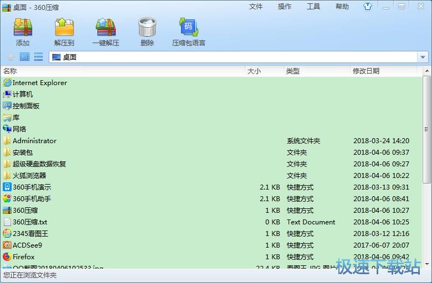Screen dimensions: 432x283
Task: Click the vertical scrollbar thumb
Action: click(426, 129)
